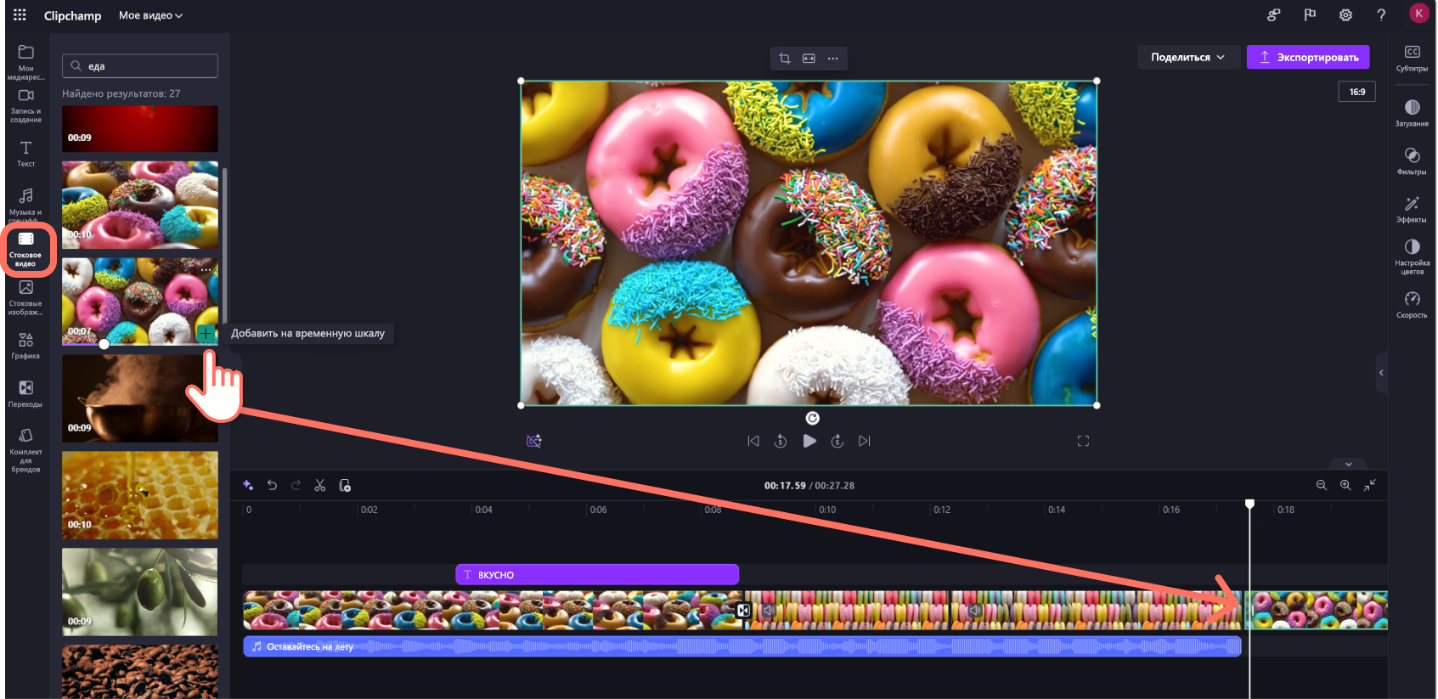Undo the last action
1438x699 pixels.
click(272, 485)
